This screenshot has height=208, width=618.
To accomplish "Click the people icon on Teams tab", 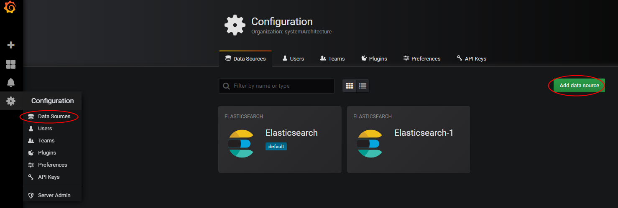I will tap(323, 58).
